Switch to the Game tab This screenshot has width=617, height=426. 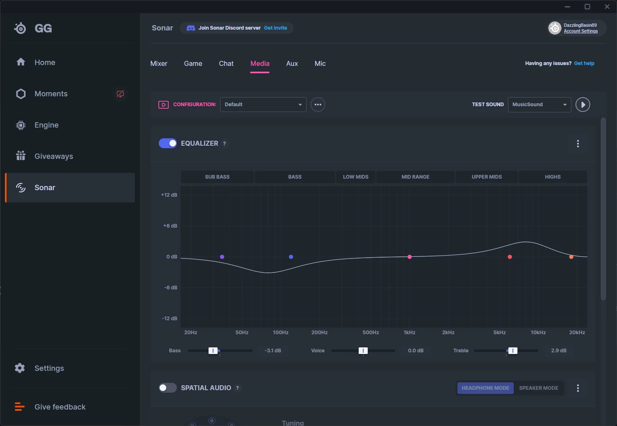click(x=193, y=63)
